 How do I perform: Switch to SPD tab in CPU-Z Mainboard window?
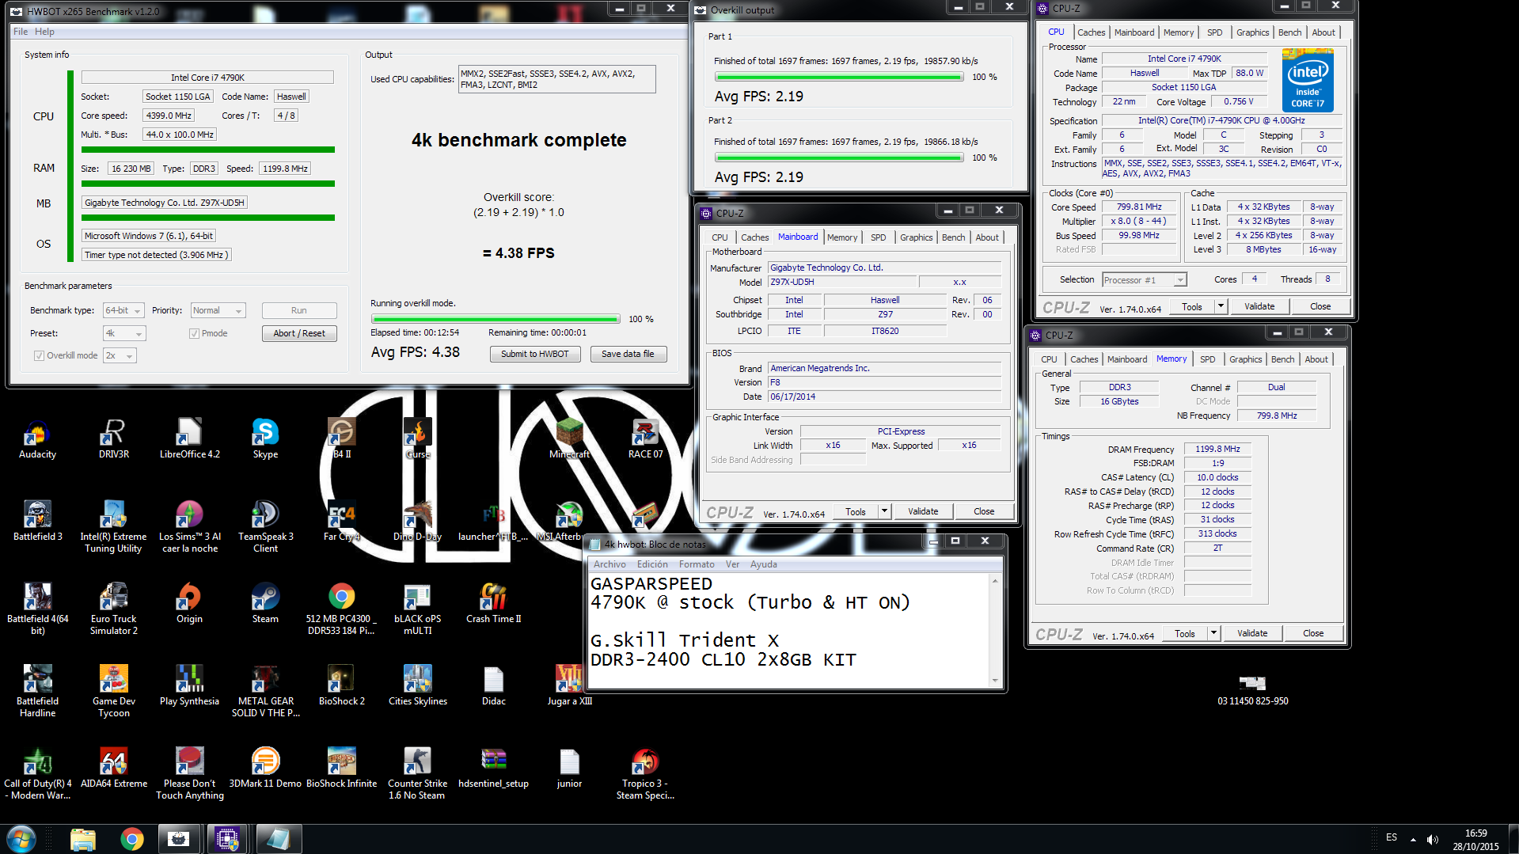878,237
